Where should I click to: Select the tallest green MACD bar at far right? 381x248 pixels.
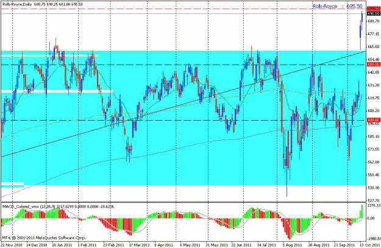pyautogui.click(x=362, y=211)
